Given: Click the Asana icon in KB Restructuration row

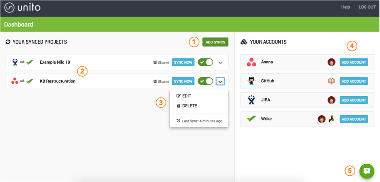Looking at the screenshot, I should point(15,81).
